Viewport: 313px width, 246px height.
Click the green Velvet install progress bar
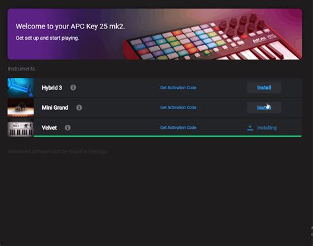pos(168,136)
